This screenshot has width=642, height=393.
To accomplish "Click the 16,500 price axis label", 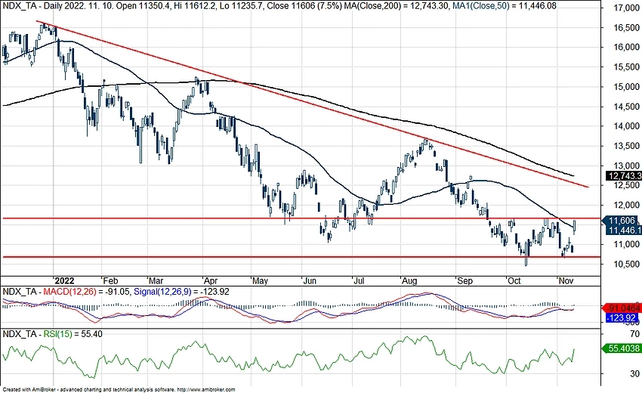I will pyautogui.click(x=626, y=27).
